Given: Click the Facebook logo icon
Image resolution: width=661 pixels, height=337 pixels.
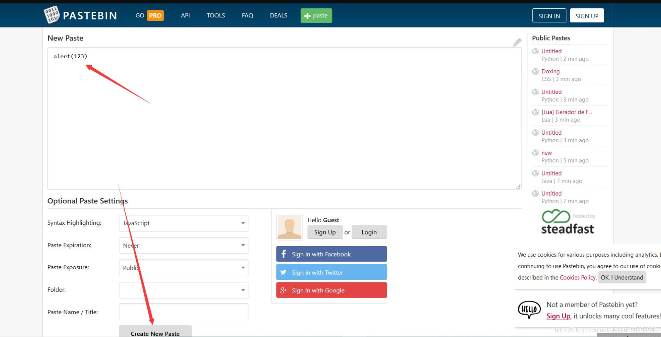Looking at the screenshot, I should (284, 254).
